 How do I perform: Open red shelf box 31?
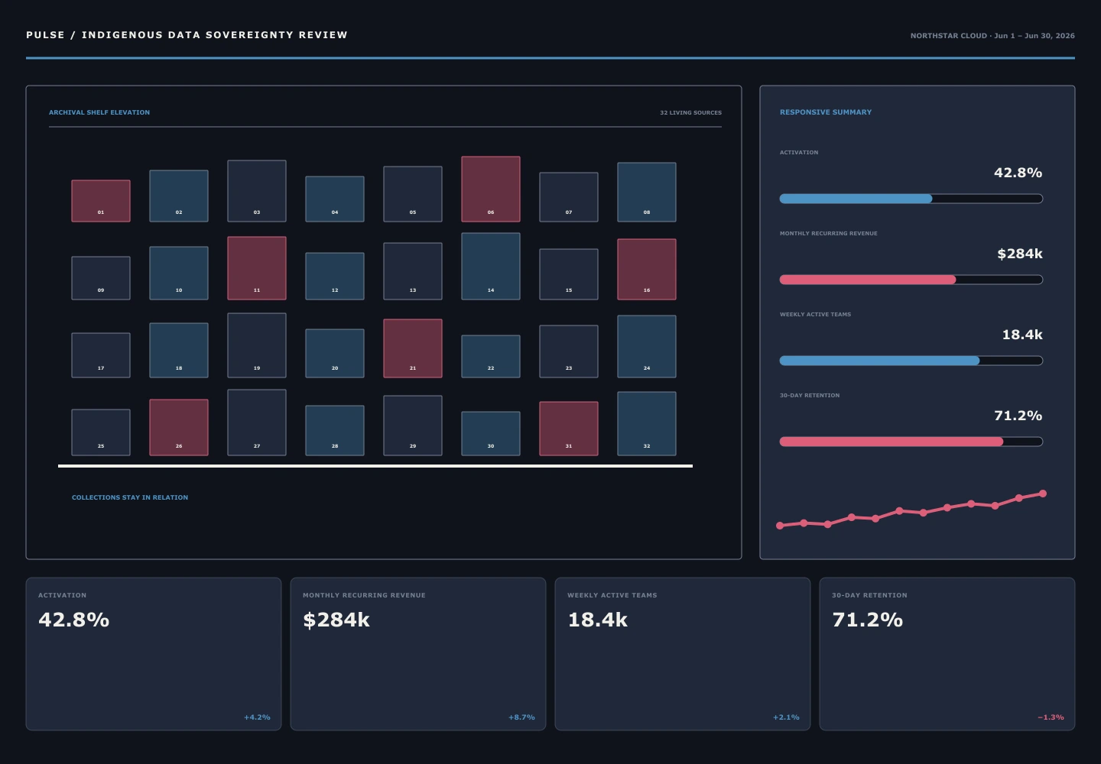[x=569, y=429]
